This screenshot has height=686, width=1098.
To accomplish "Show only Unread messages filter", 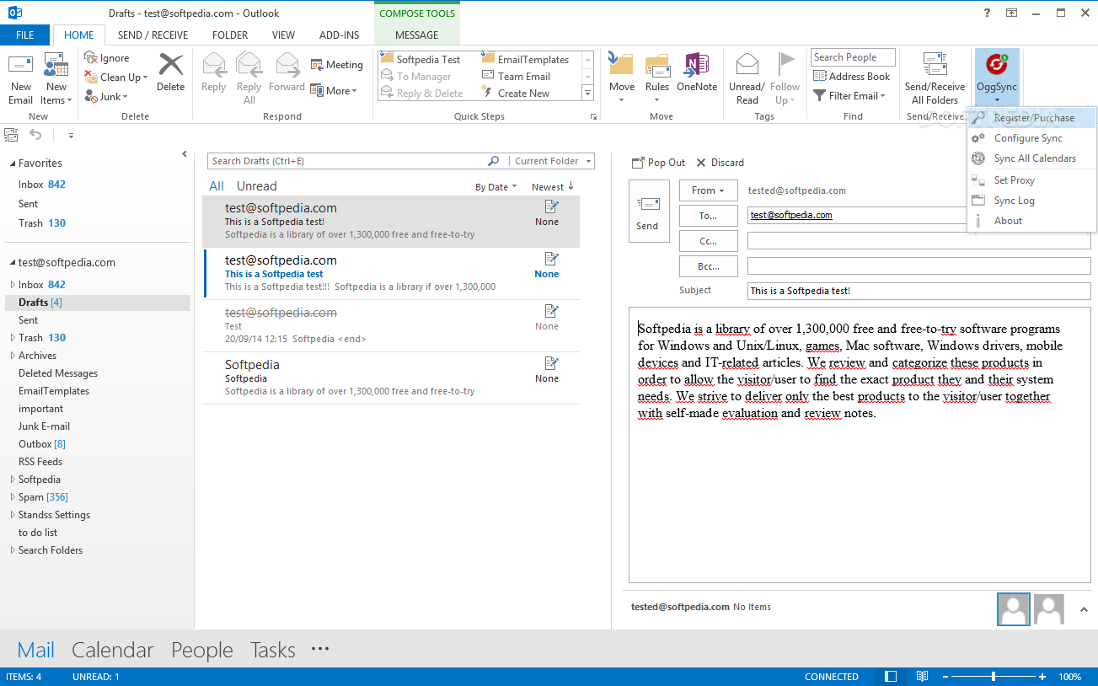I will (x=256, y=186).
